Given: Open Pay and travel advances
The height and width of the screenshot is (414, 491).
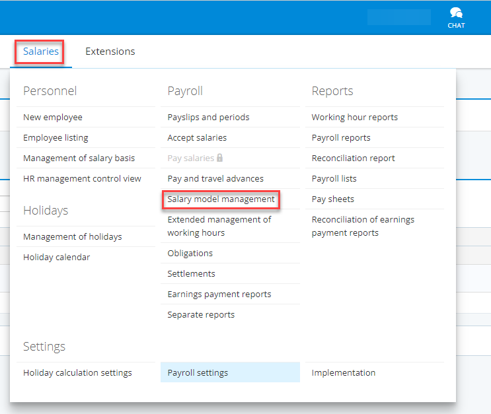Looking at the screenshot, I should click(x=215, y=179).
